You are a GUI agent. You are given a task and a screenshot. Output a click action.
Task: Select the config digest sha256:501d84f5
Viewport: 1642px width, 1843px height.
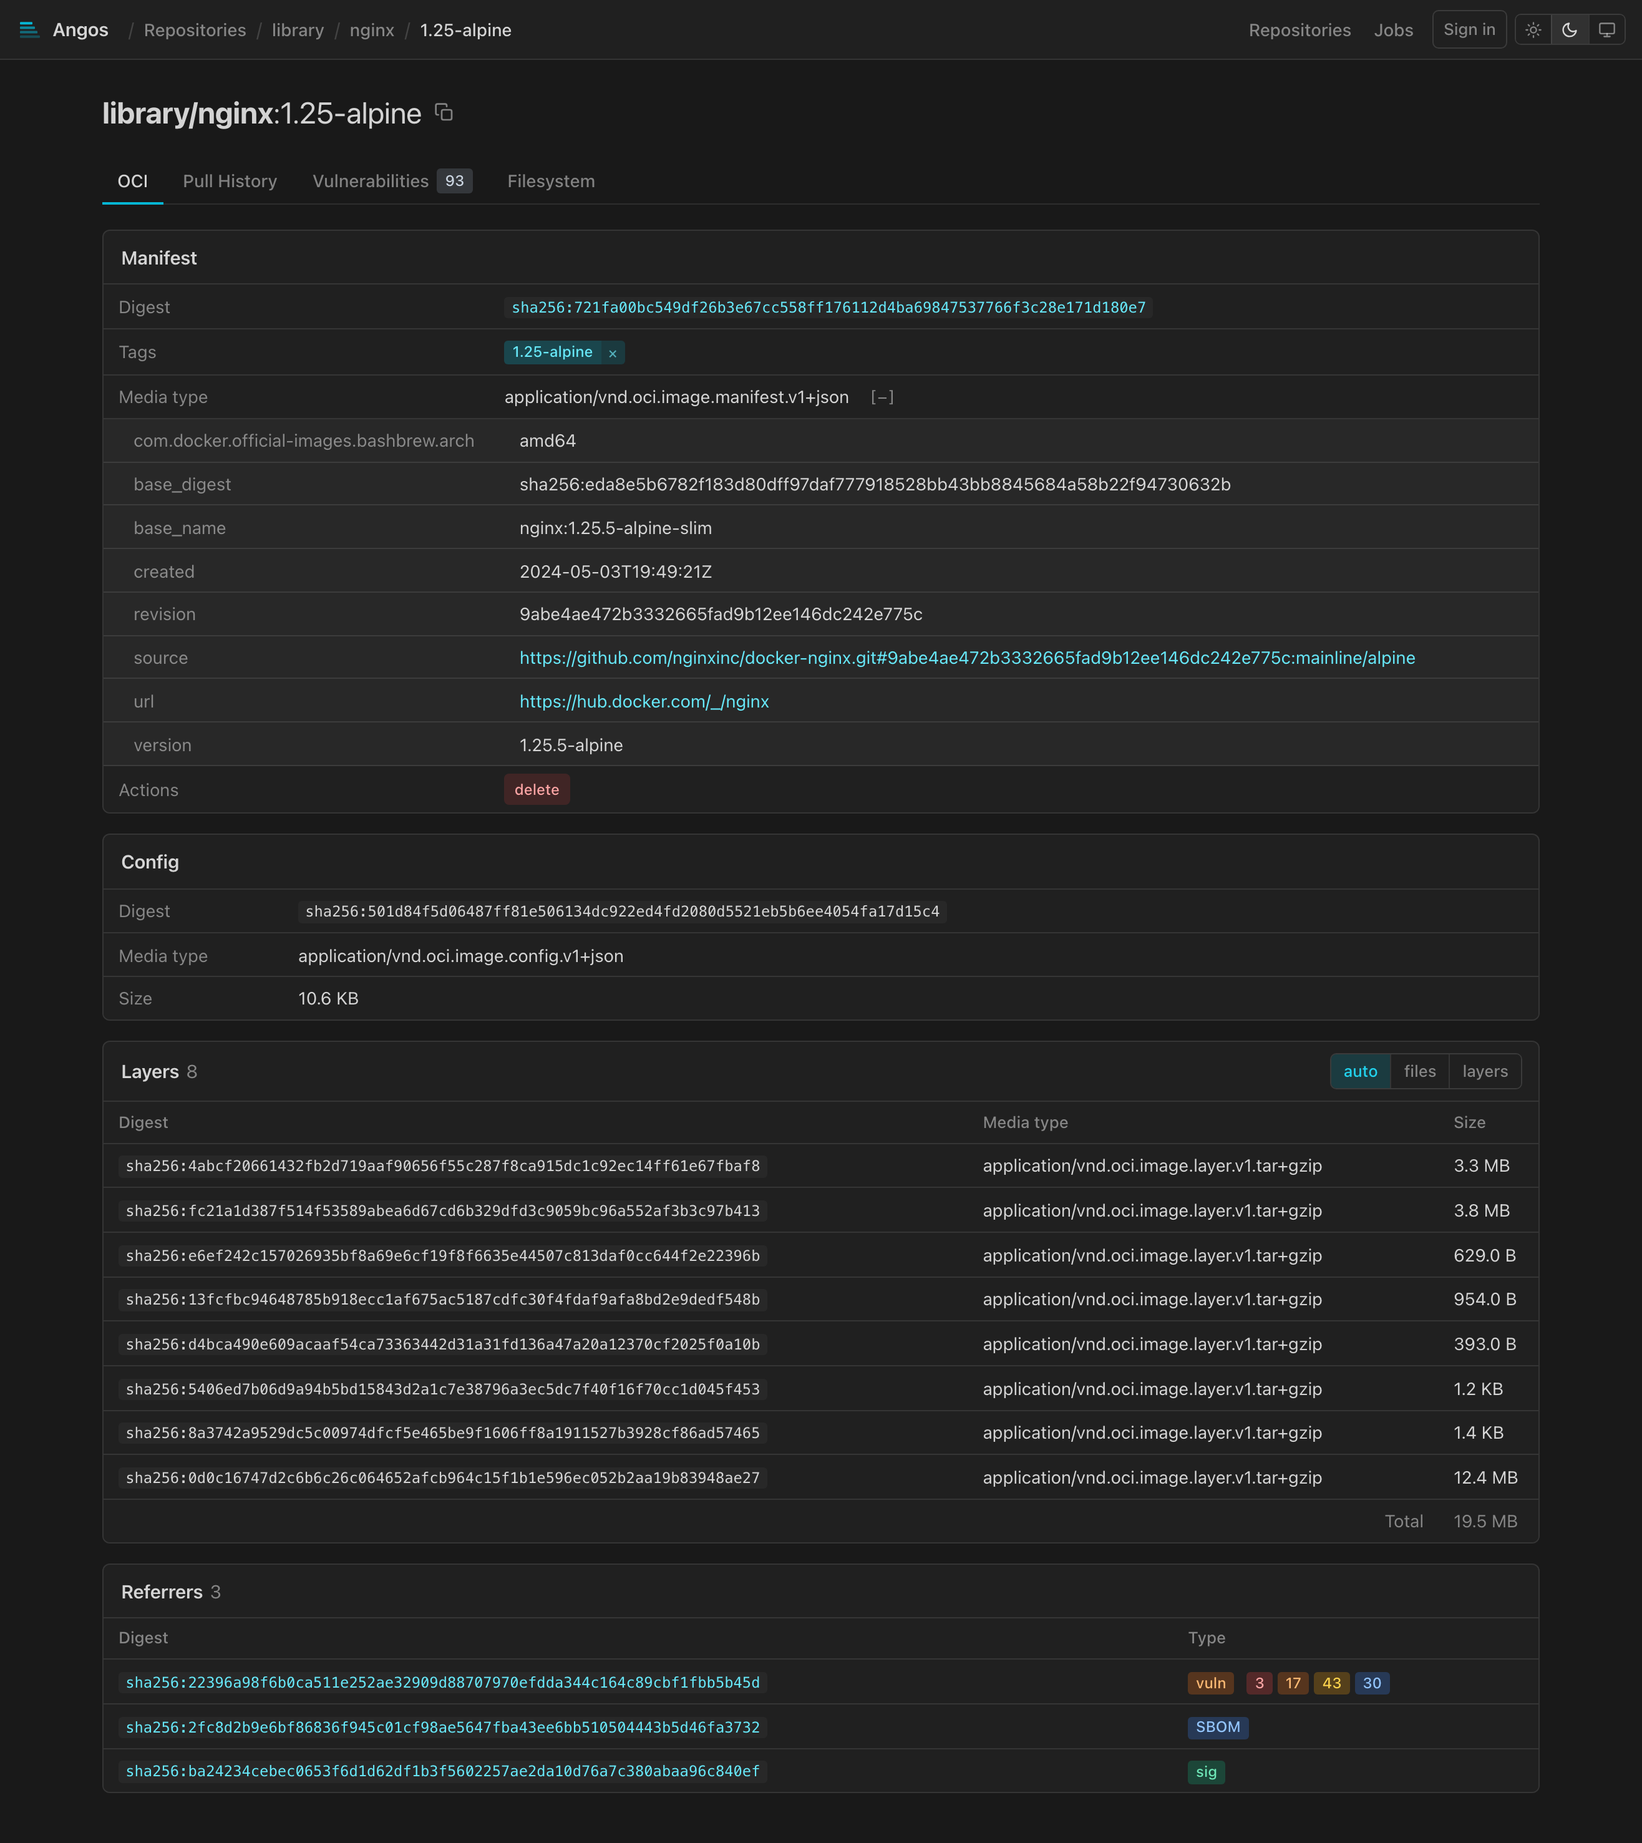click(x=623, y=911)
